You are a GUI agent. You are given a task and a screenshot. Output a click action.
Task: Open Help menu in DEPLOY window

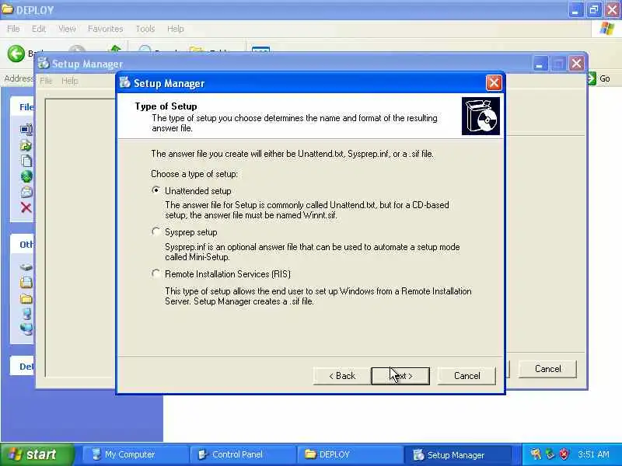[176, 29]
